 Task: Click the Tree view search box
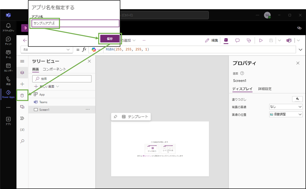62,79
